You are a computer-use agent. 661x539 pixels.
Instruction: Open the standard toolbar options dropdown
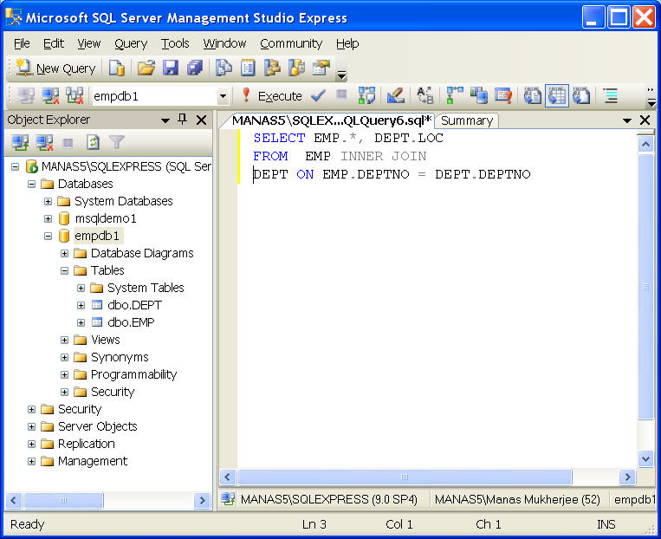pyautogui.click(x=341, y=75)
